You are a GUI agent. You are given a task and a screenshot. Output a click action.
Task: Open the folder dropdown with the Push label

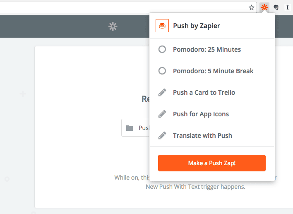135,128
